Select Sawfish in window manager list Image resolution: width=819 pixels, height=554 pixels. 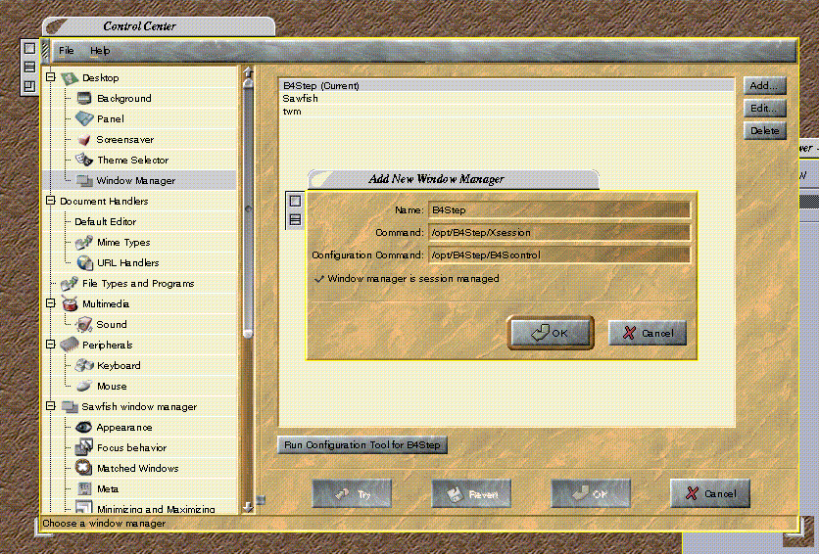[x=300, y=99]
